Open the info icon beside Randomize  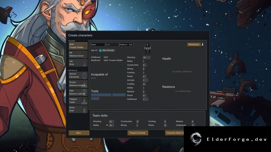(202, 44)
